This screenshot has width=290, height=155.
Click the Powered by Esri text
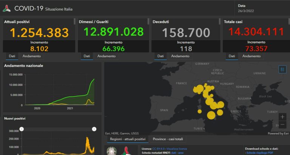[278, 133]
